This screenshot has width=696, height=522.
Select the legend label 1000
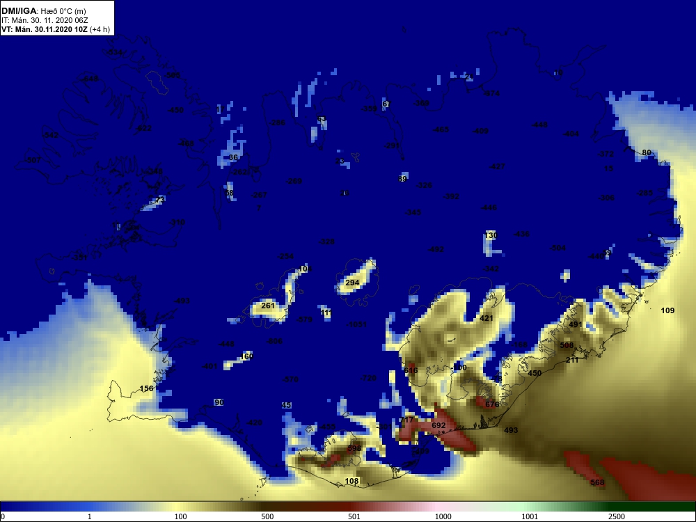tap(443, 516)
